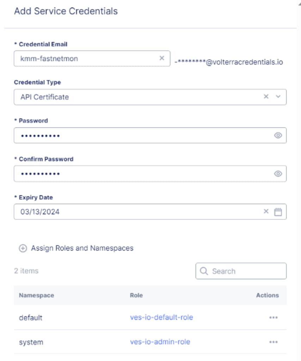Click the Credential Email text field

point(85,59)
